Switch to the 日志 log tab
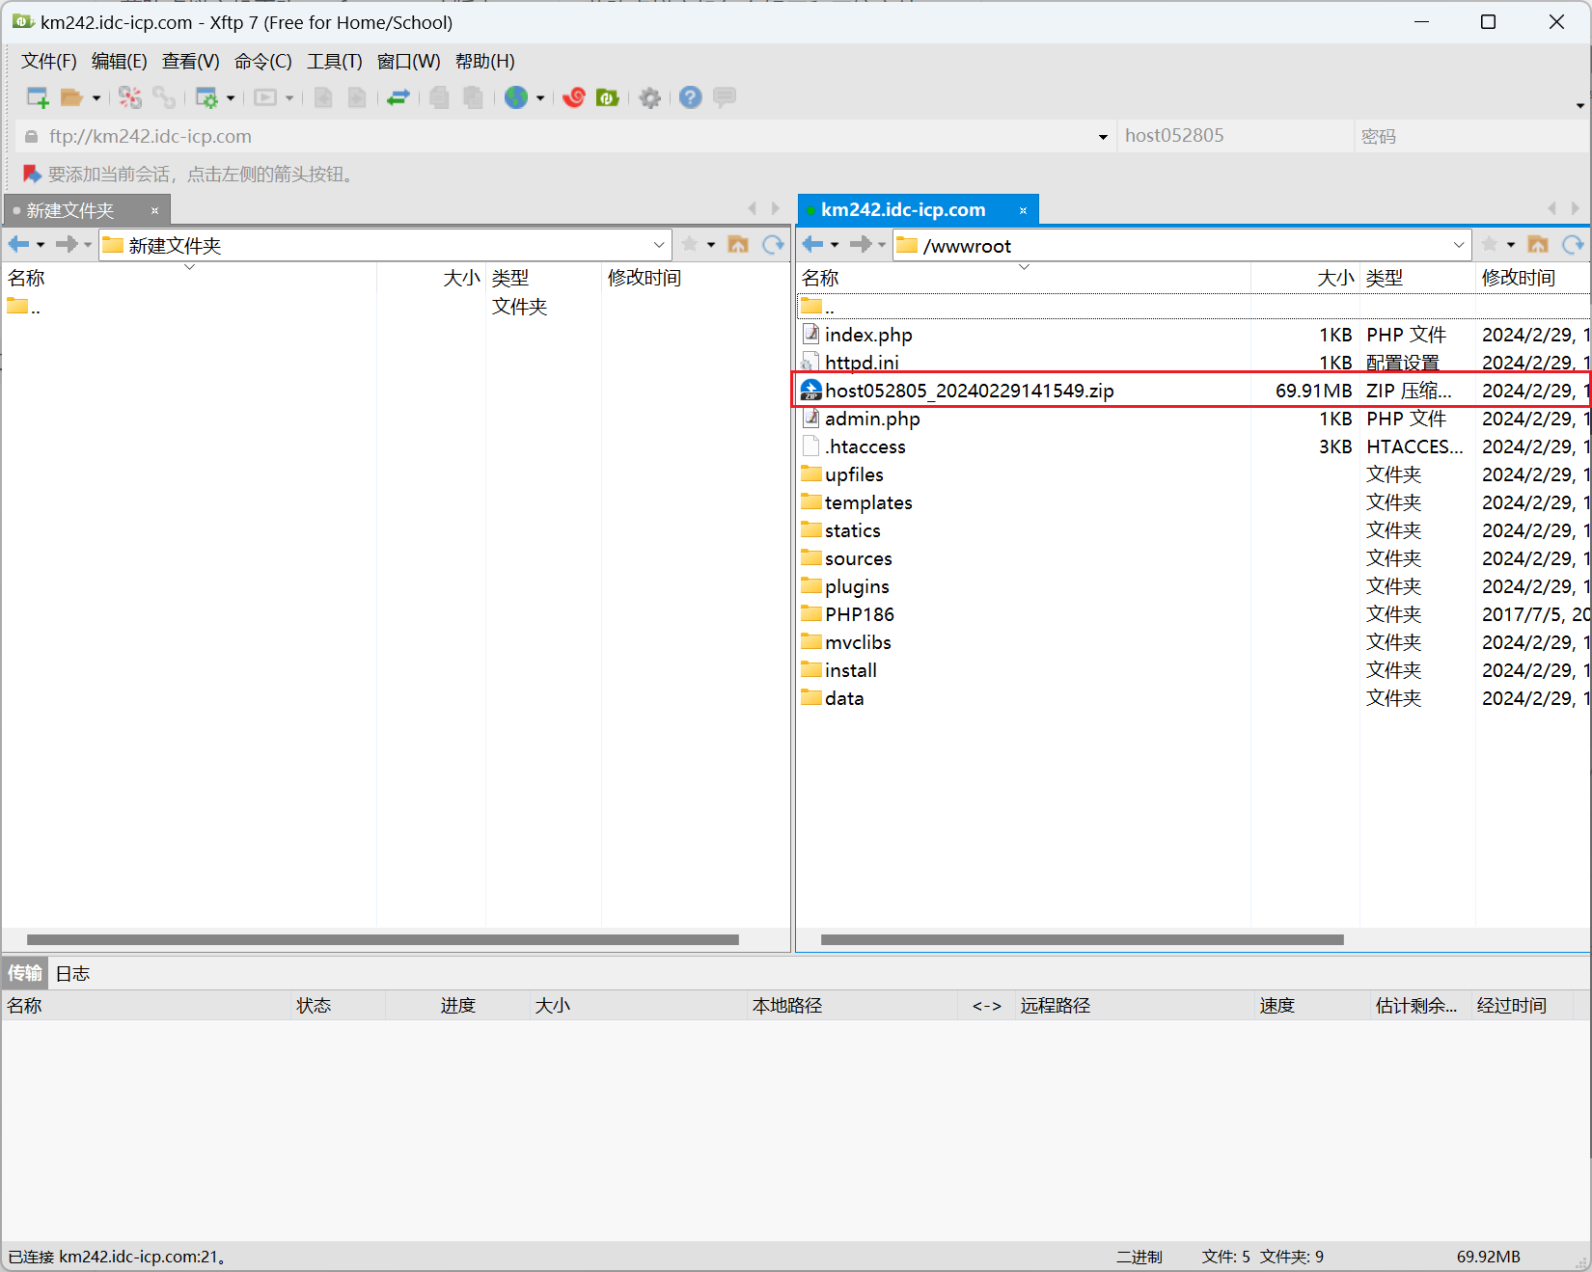Screen dimensions: 1592x1272 tap(72, 974)
